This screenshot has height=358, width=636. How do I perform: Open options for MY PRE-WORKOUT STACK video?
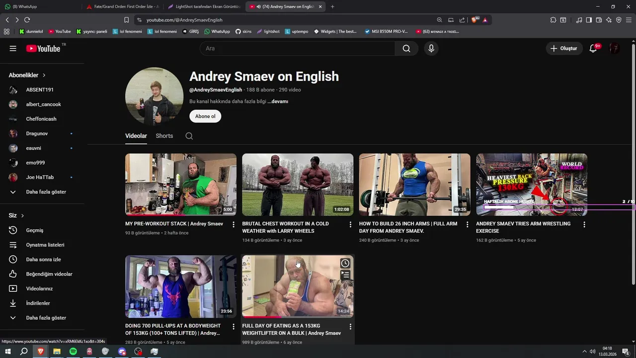point(234,225)
